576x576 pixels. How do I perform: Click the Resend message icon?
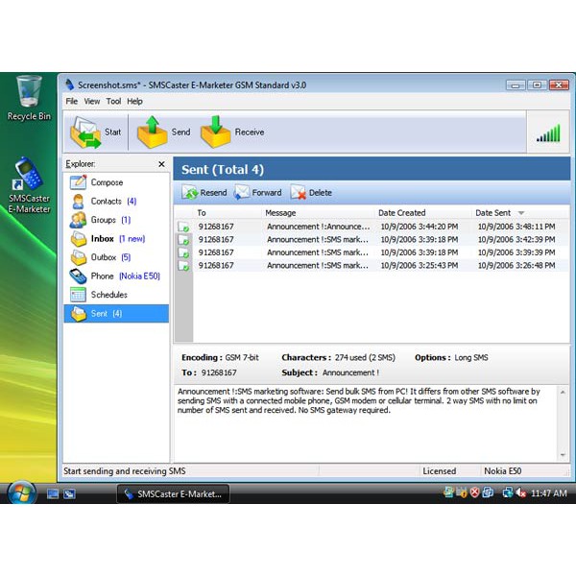coord(190,192)
